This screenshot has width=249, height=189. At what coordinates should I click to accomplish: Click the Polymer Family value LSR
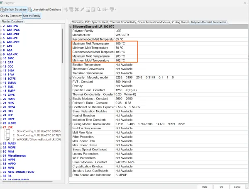(118, 31)
